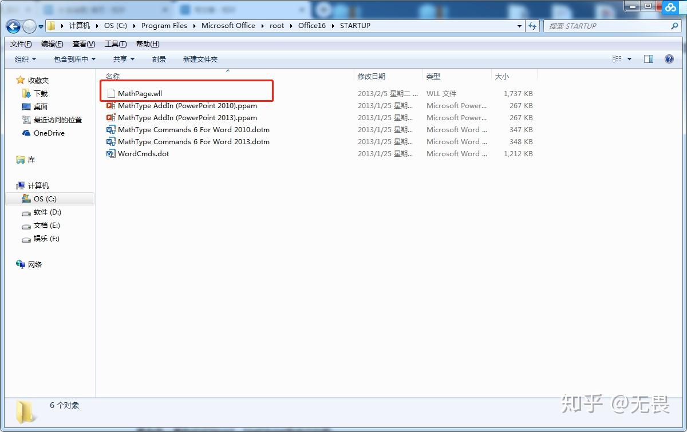
Task: Open the 帮助(H) menu
Action: click(148, 44)
